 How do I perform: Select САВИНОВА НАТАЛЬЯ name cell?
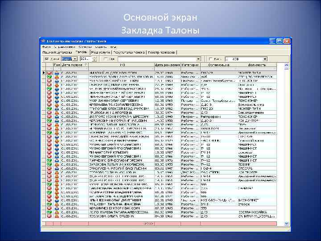tap(121, 188)
